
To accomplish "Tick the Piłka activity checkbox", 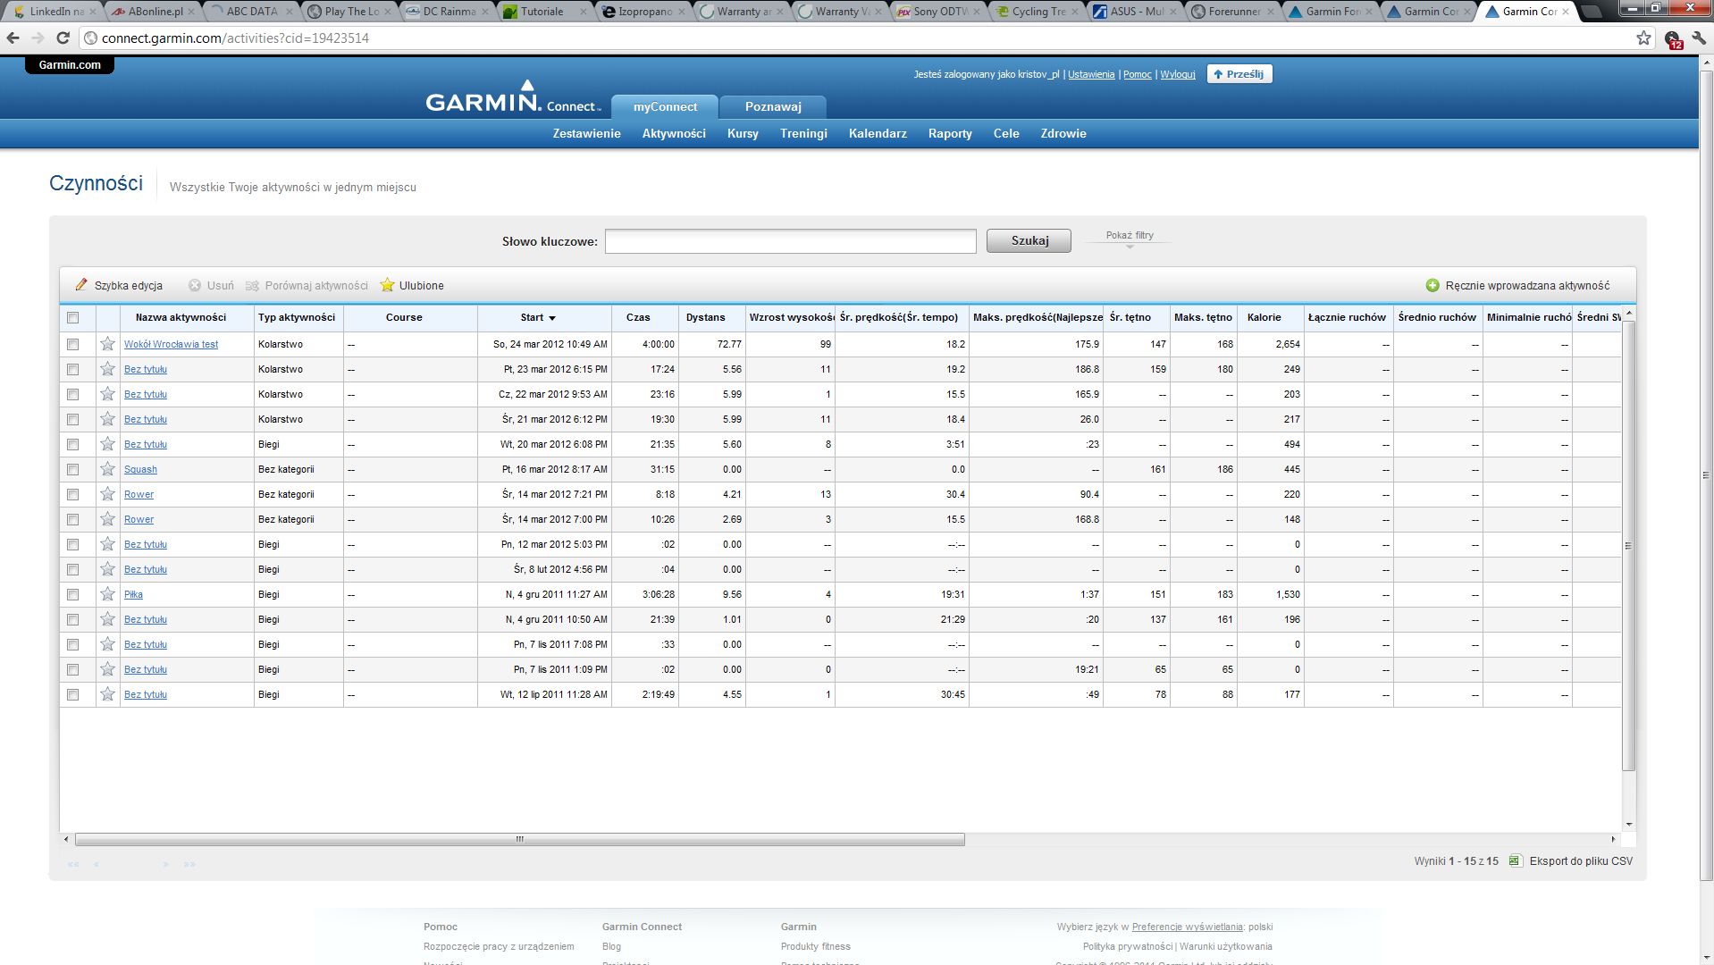I will click(73, 595).
